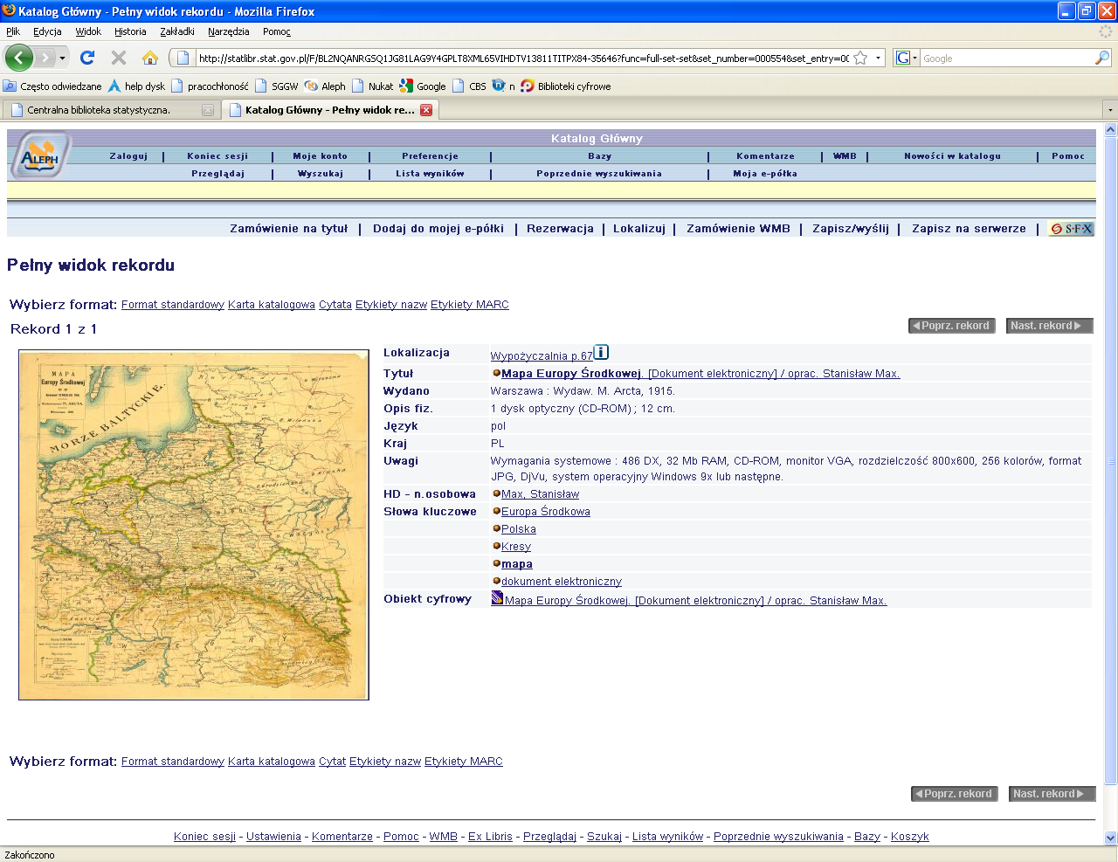
Task: Click the Firefox Back arrow button
Action: coord(19,58)
